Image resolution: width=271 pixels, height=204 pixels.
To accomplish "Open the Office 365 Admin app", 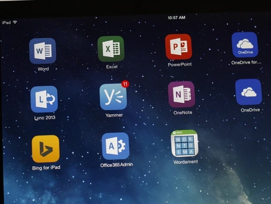I will tap(115, 146).
